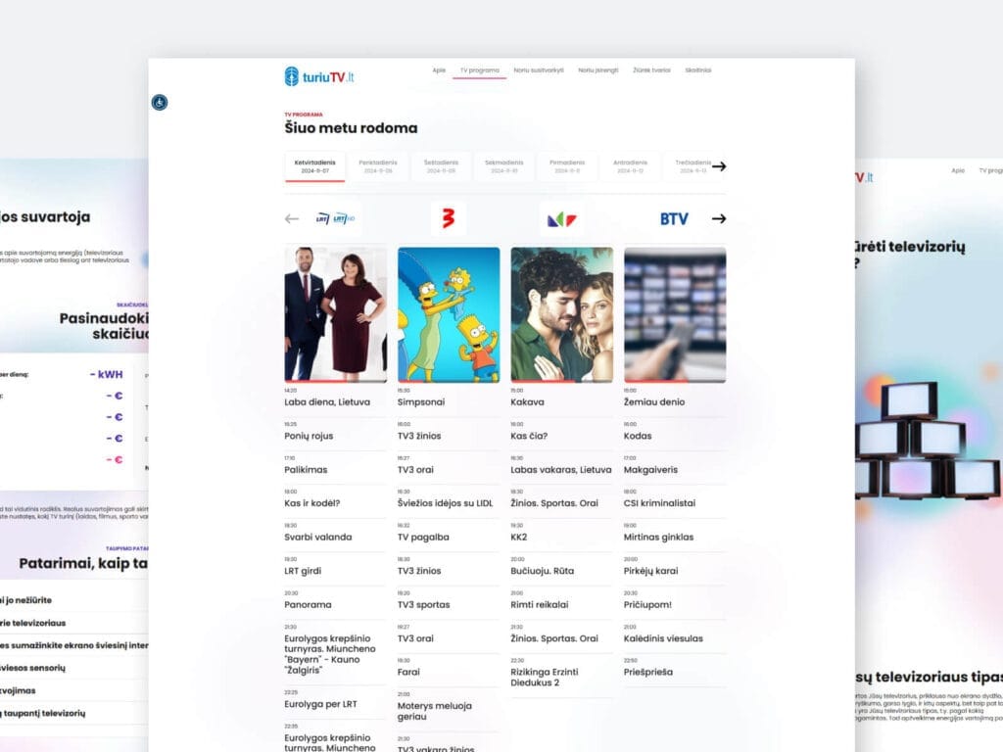Click the Rizikinga Erzinti Diedukus 2 listing
Viewport: 1003px width, 752px height.
click(545, 678)
